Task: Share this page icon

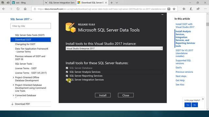Action: 198,9
